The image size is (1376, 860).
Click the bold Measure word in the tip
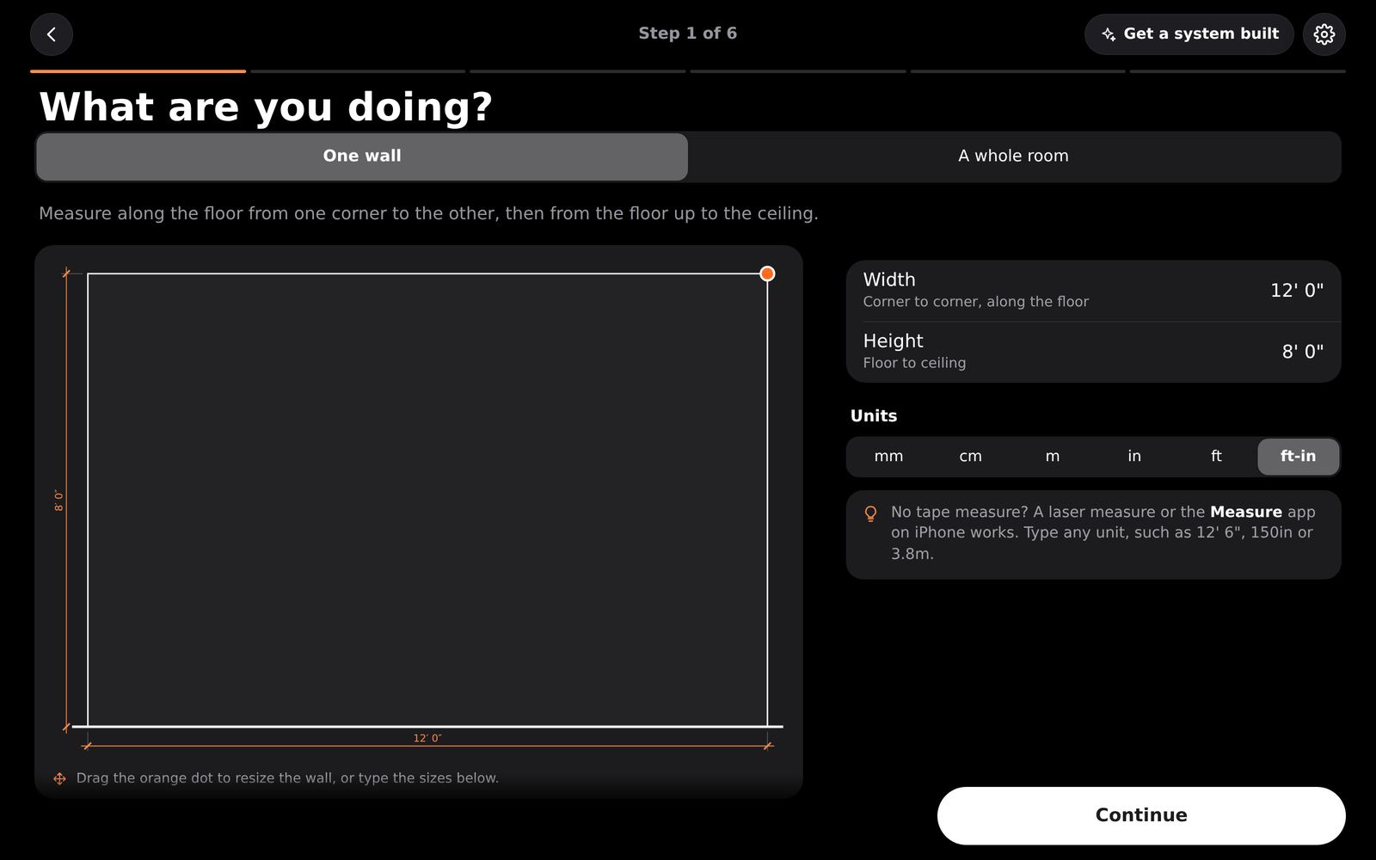click(1245, 512)
